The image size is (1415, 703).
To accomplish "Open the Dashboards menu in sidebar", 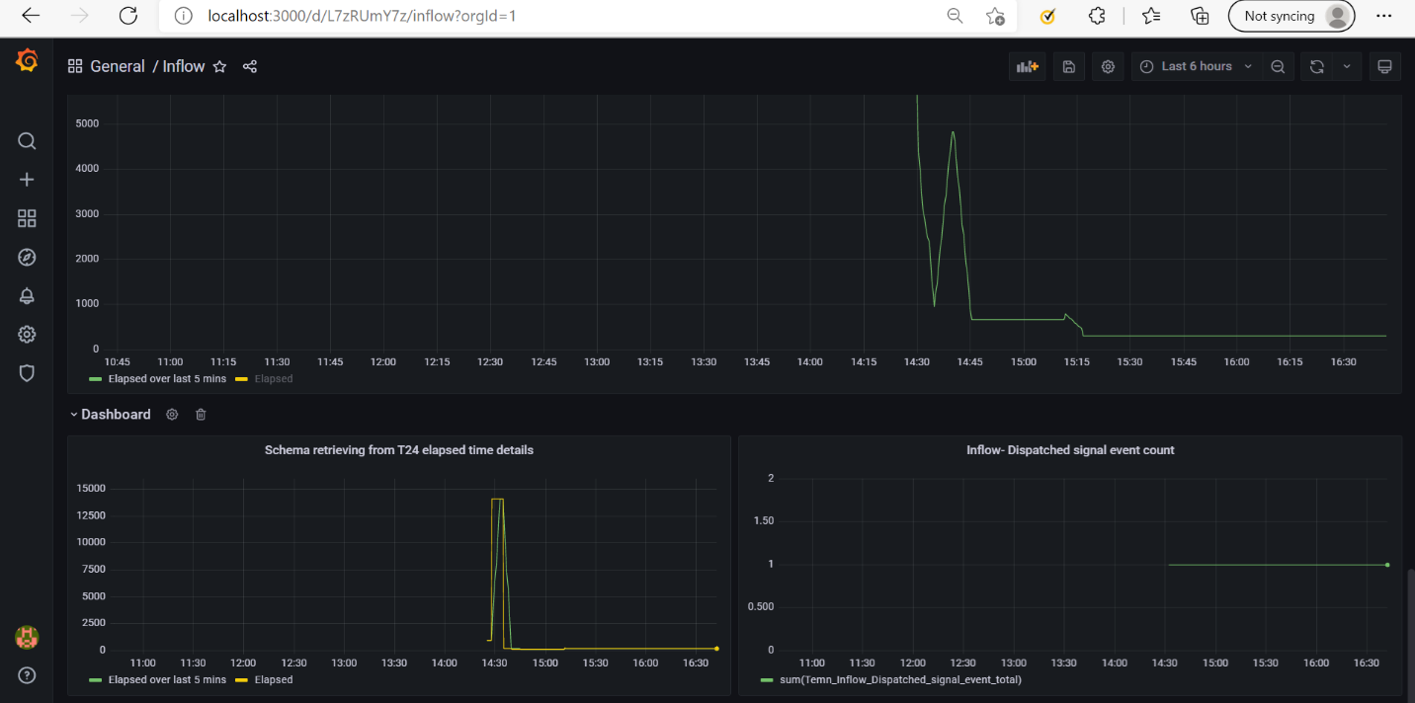I will [x=27, y=219].
